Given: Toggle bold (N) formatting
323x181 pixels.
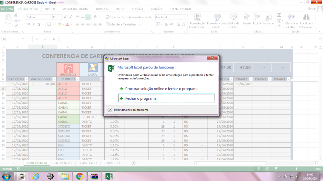Looking at the screenshot, I should click(28, 24).
